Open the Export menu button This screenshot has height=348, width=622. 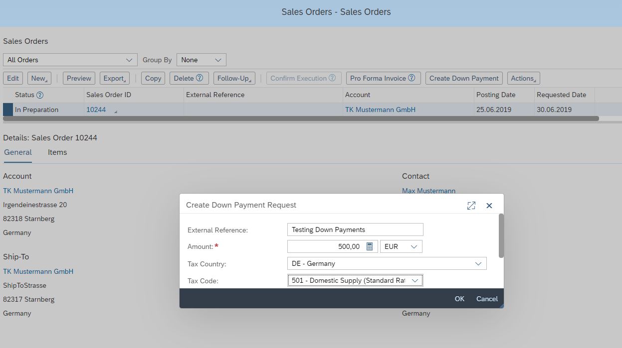[x=115, y=78]
